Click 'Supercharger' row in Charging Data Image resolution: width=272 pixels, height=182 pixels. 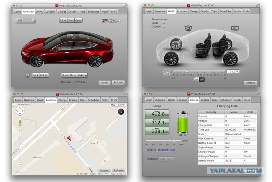(x=227, y=147)
